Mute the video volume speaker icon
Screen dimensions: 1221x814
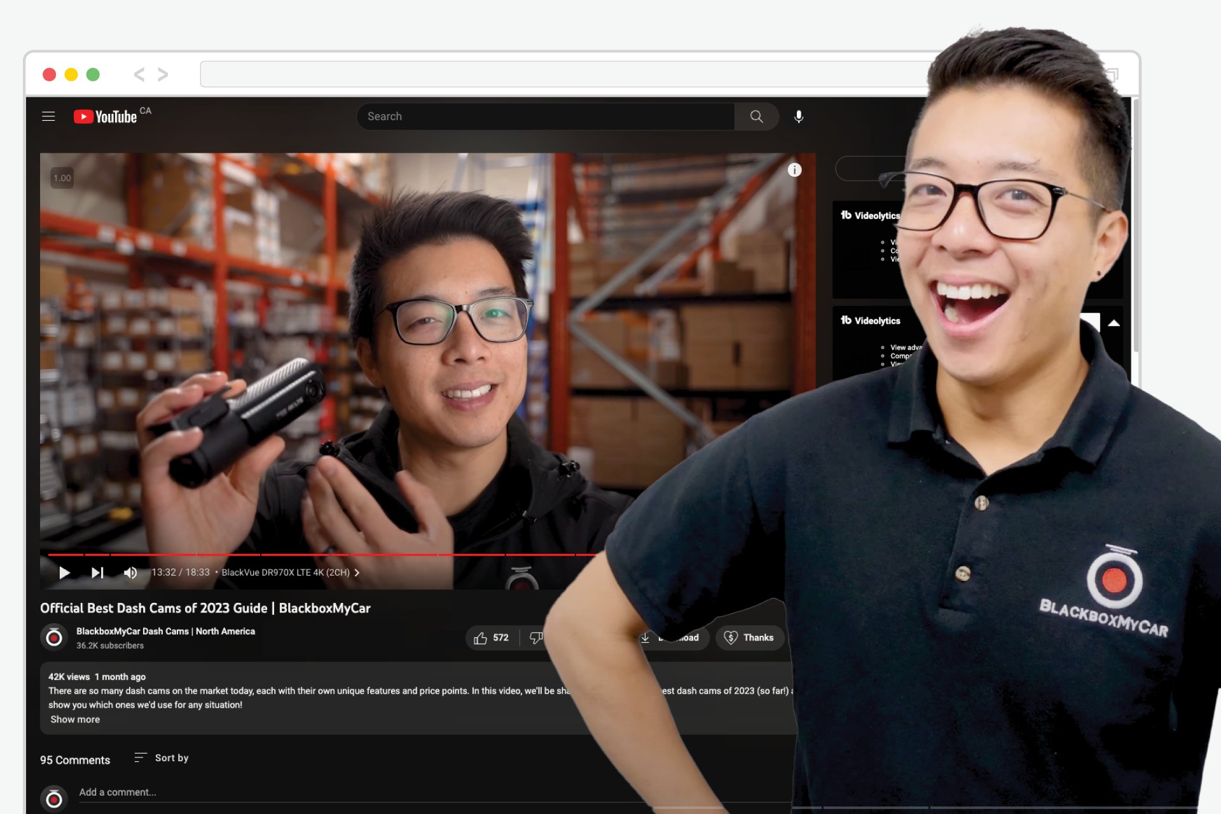point(130,572)
